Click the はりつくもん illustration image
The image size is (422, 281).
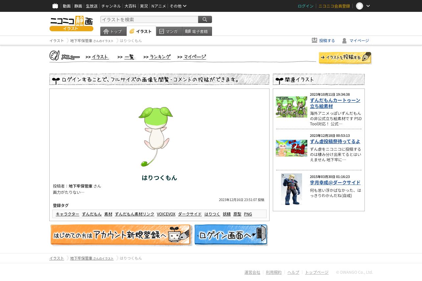[x=156, y=136]
